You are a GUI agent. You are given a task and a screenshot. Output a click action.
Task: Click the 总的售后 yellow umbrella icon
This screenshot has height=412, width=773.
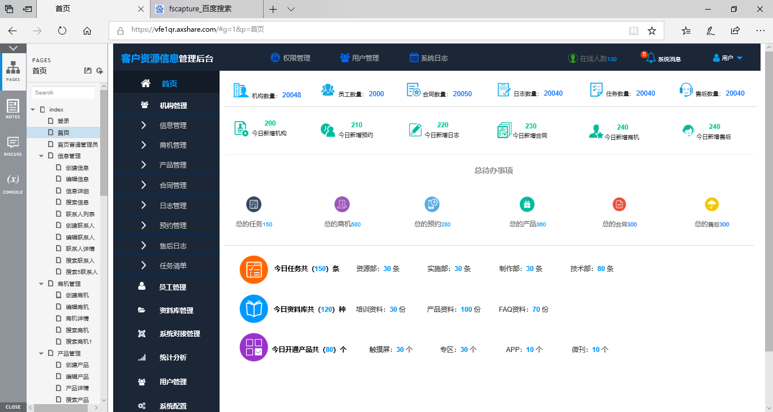pyautogui.click(x=711, y=204)
